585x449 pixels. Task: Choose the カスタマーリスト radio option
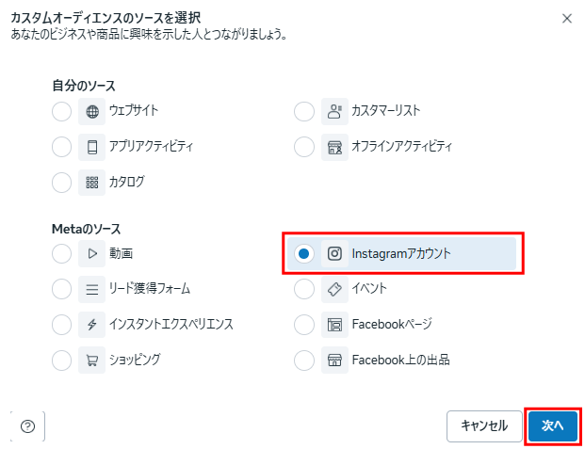304,112
